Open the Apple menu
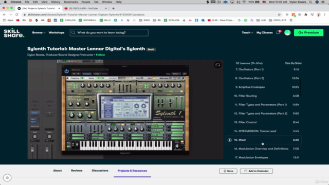 pyautogui.click(x=5, y=2)
